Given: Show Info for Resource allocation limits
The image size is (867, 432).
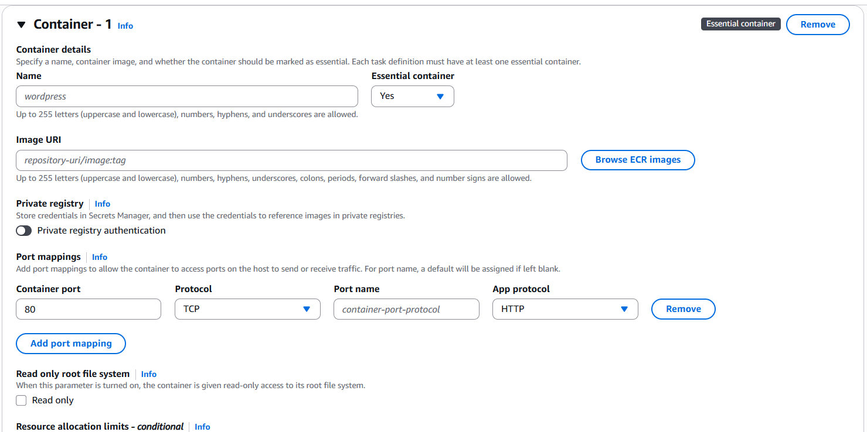Looking at the screenshot, I should tap(202, 427).
